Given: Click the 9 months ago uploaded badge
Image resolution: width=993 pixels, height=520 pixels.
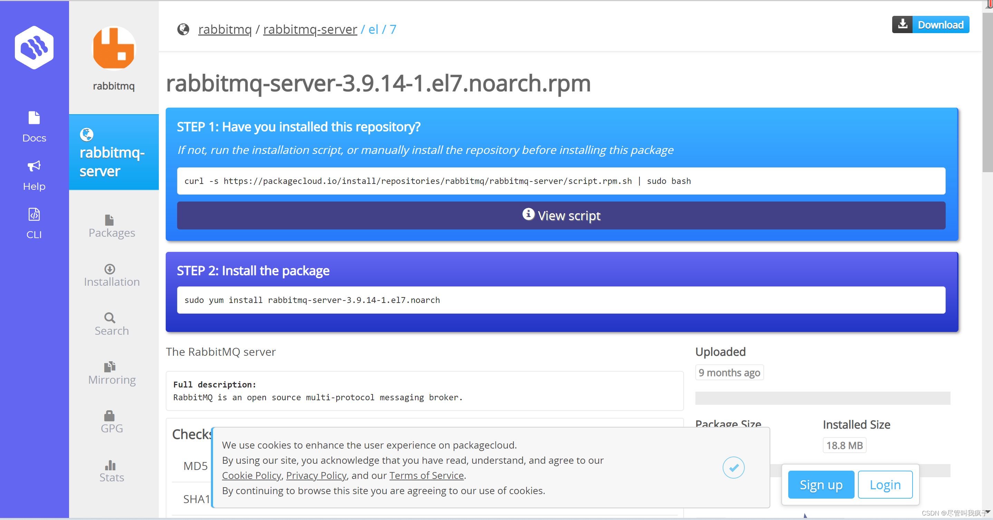Looking at the screenshot, I should pos(729,372).
